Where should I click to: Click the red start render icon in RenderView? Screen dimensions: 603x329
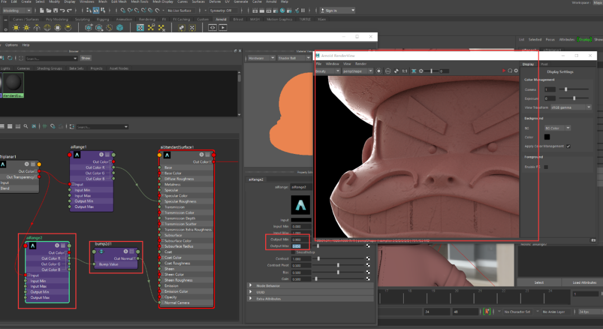504,71
